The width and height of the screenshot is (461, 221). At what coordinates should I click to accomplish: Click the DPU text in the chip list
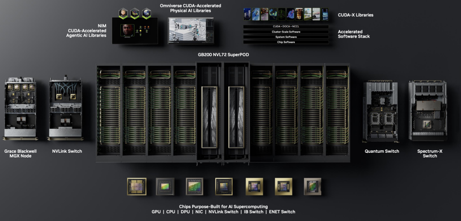[x=185, y=212]
